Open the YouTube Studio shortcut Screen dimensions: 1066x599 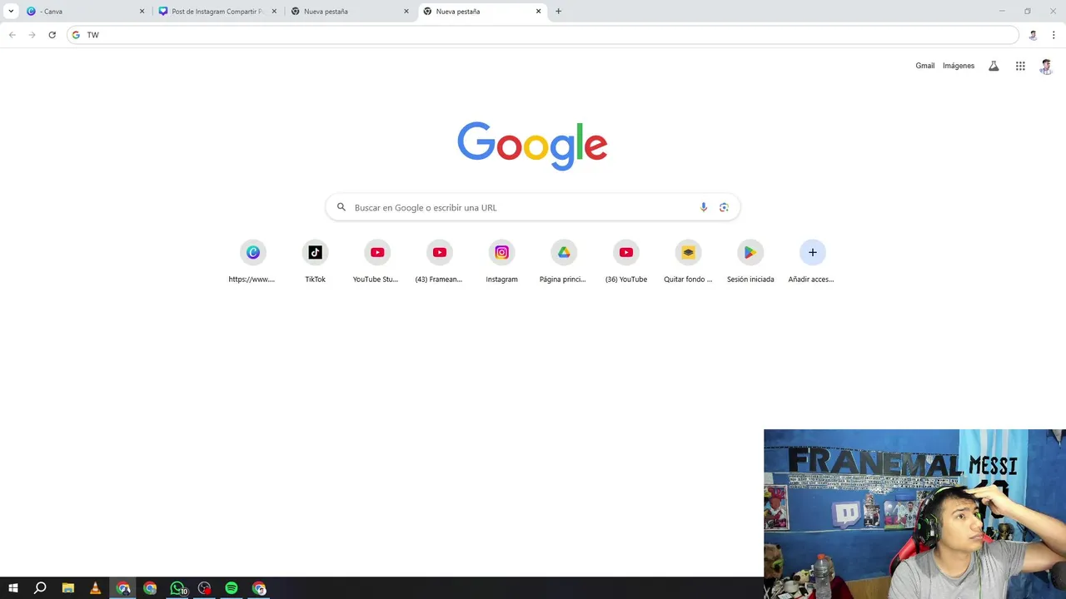click(377, 260)
